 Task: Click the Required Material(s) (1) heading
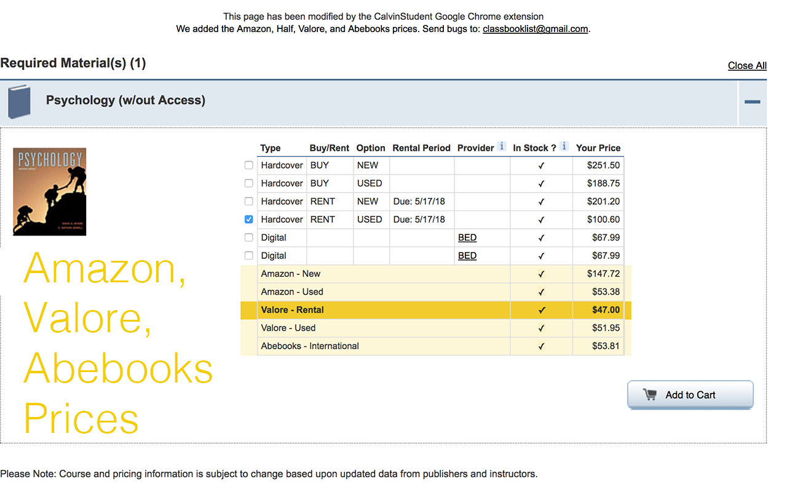(73, 63)
